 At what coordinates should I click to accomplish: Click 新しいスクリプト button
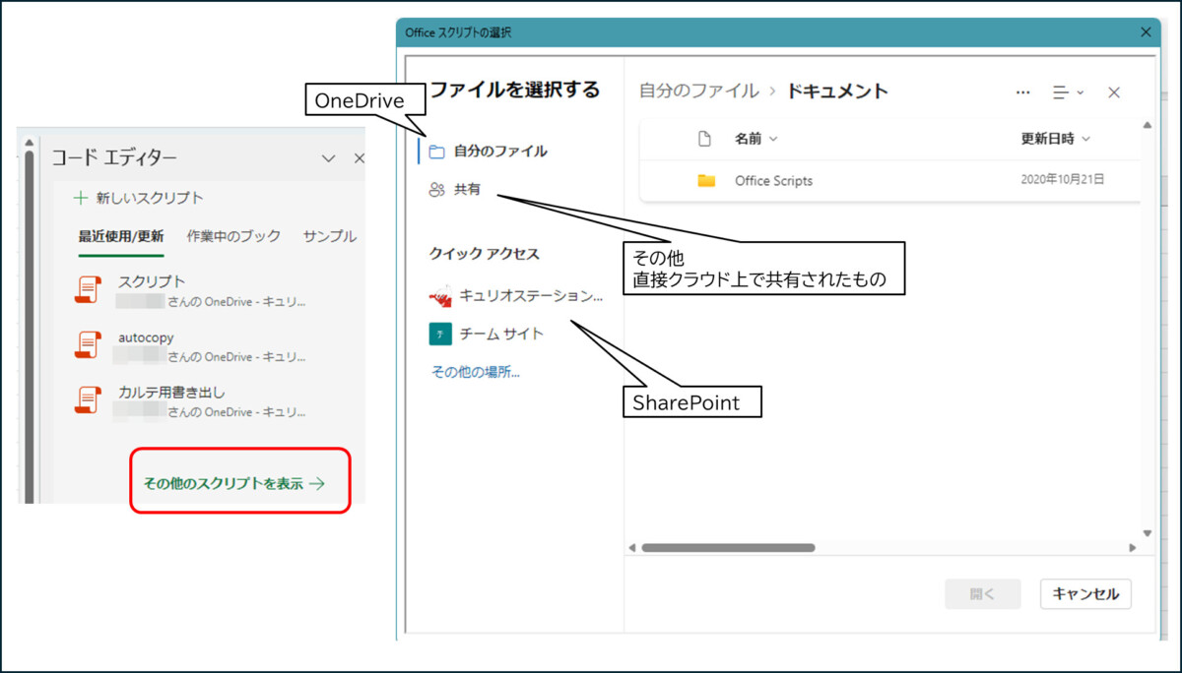[x=139, y=198]
